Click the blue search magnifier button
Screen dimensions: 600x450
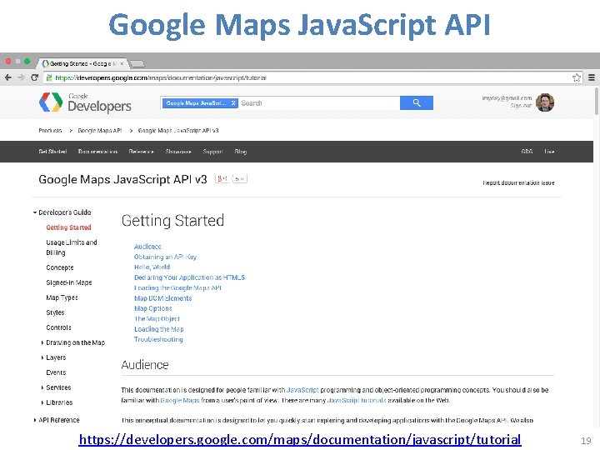417,102
